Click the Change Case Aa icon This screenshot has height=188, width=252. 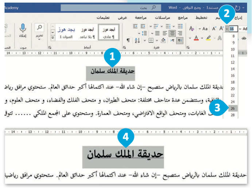205,29
